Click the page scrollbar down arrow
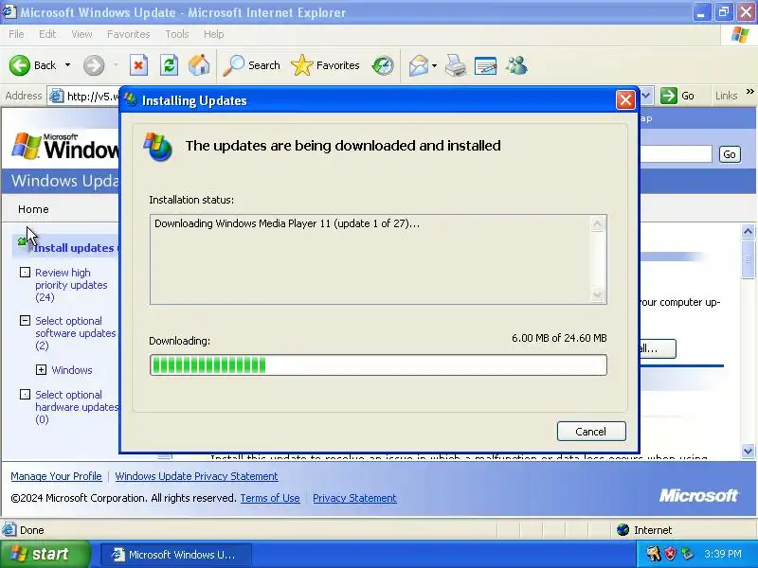Screen dimensions: 758x568 pyautogui.click(x=748, y=452)
